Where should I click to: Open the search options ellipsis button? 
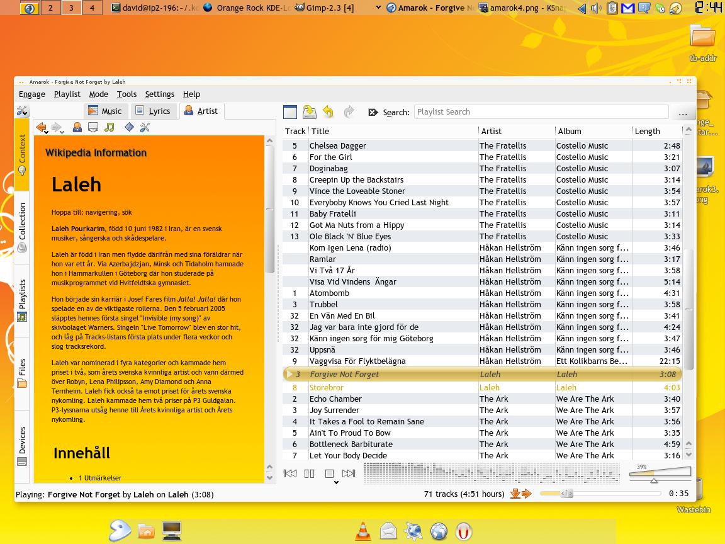point(683,113)
